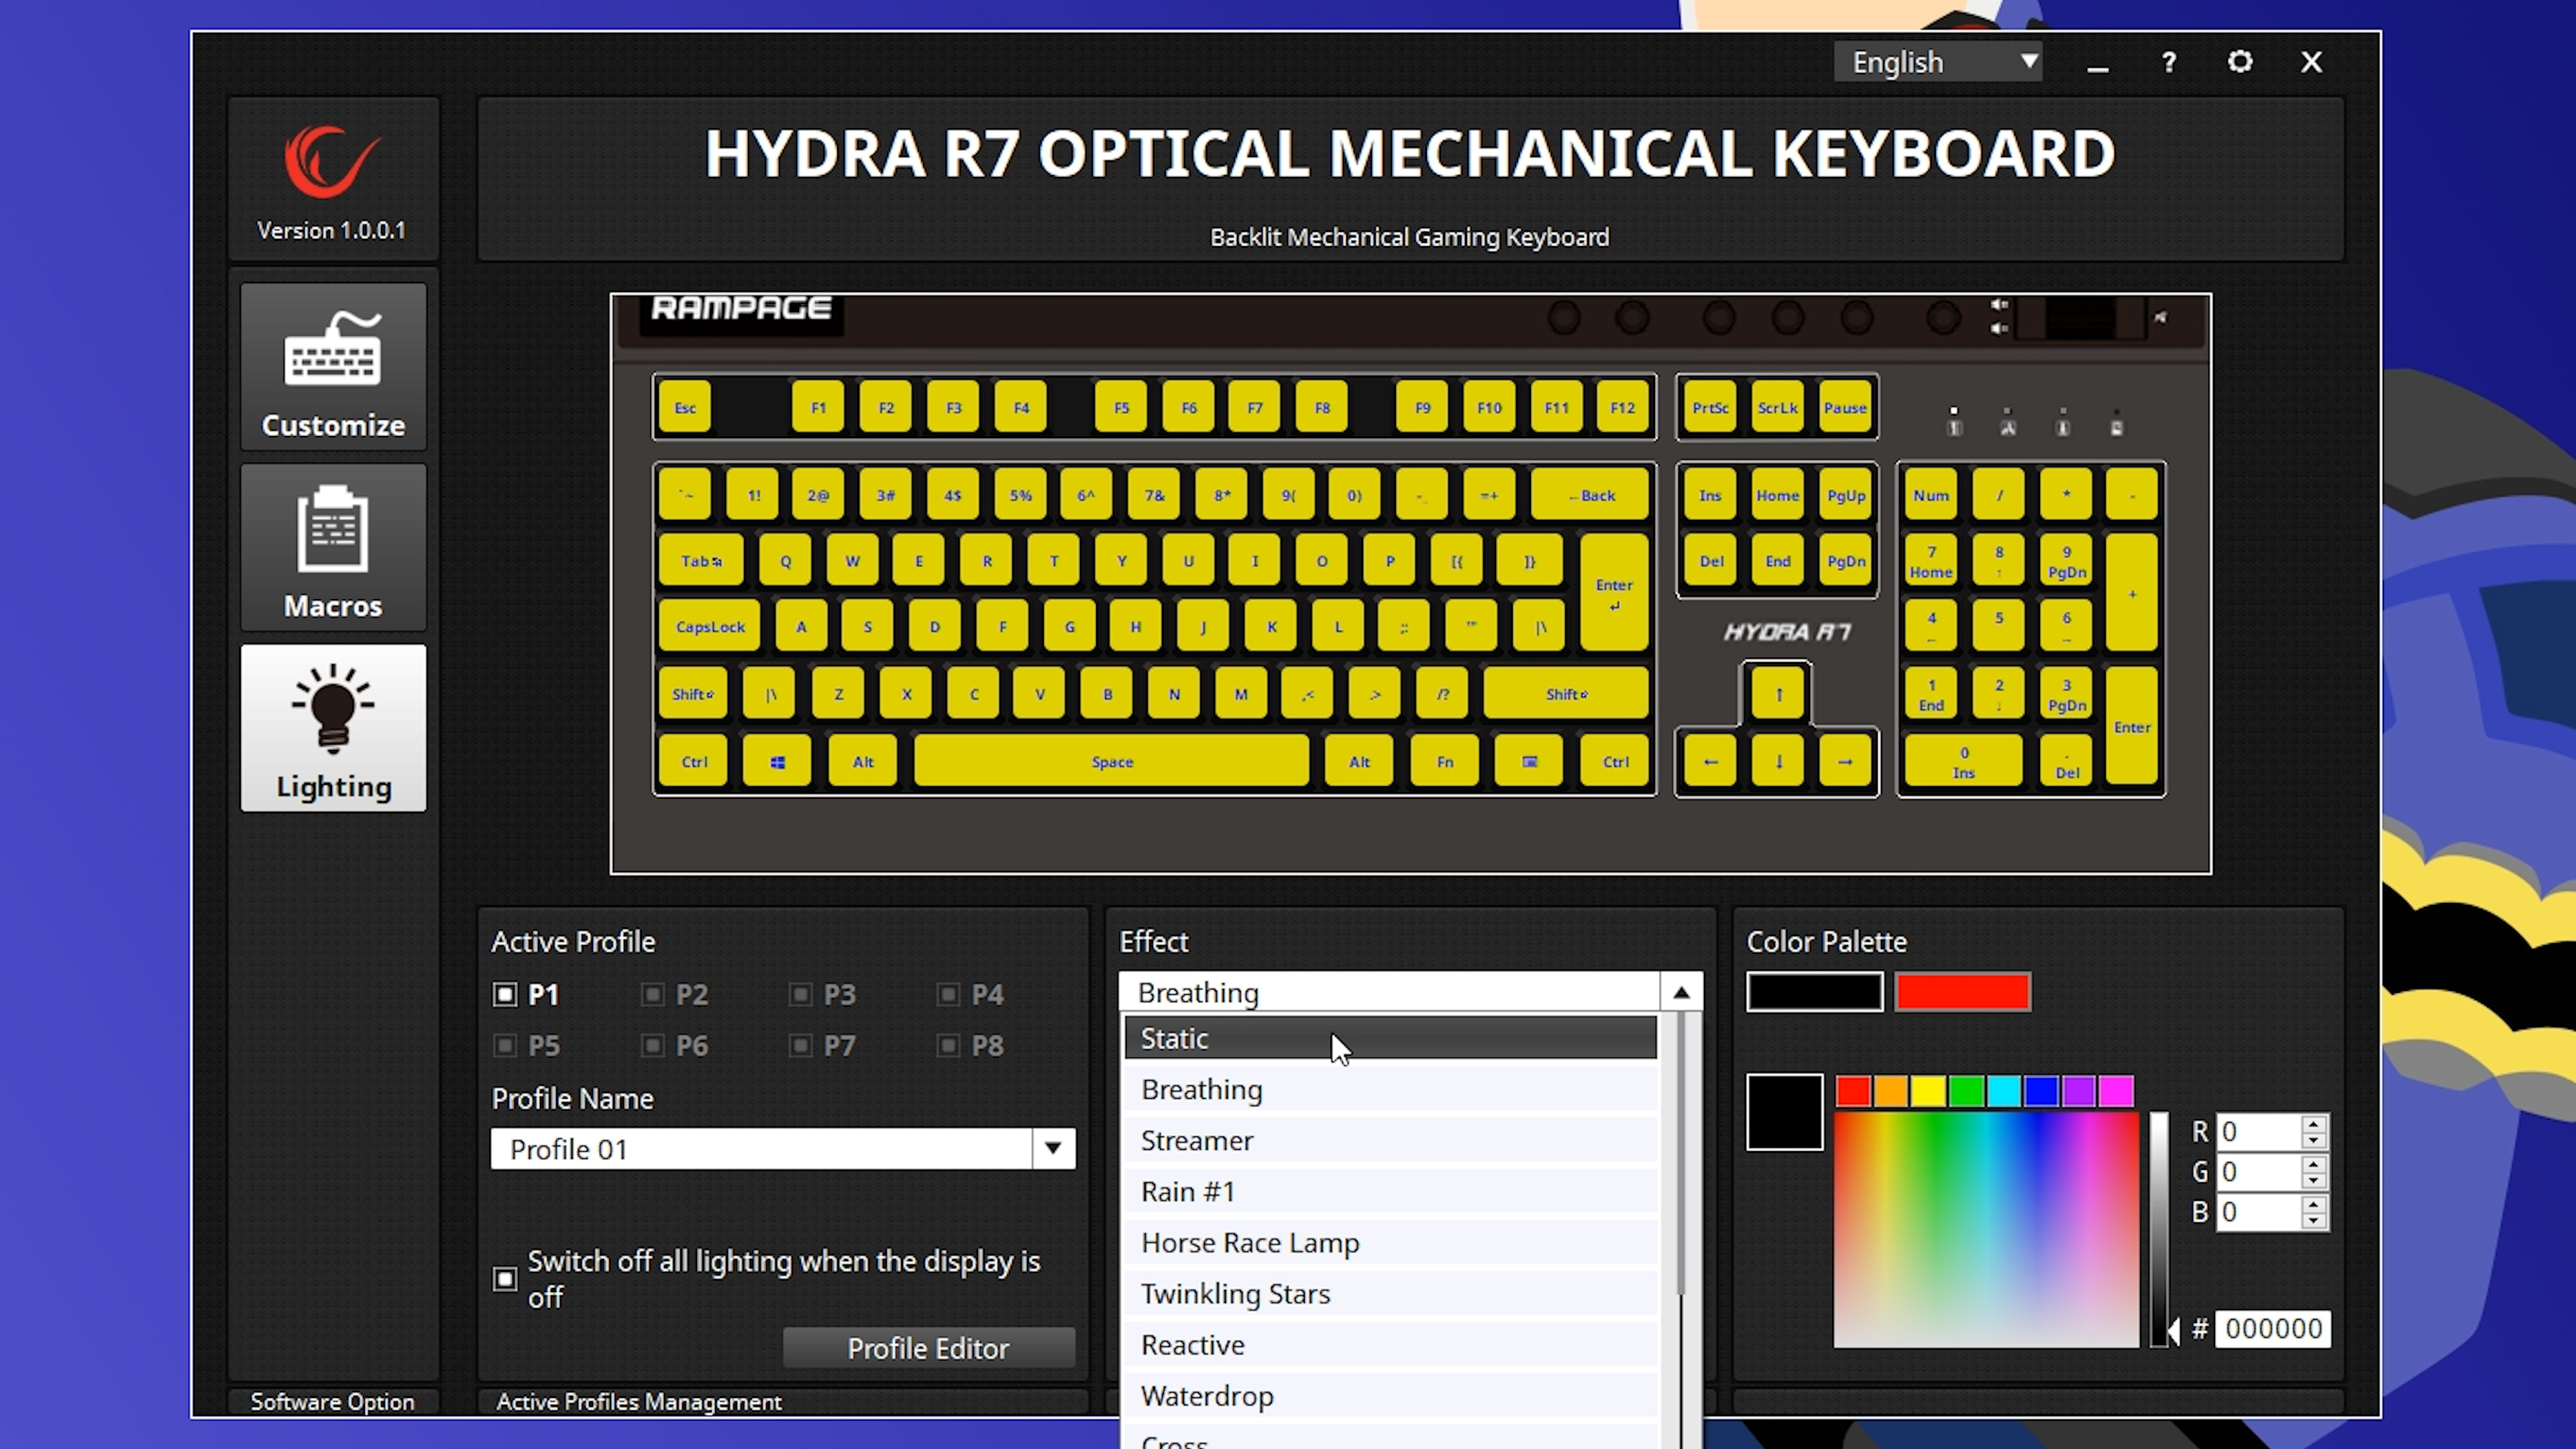Select the PrtSc key
Viewport: 2576px width, 1449px height.
(1710, 408)
